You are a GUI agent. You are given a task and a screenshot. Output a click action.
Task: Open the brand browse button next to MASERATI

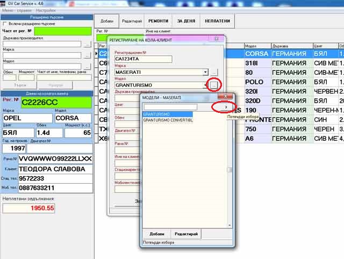[x=214, y=72]
